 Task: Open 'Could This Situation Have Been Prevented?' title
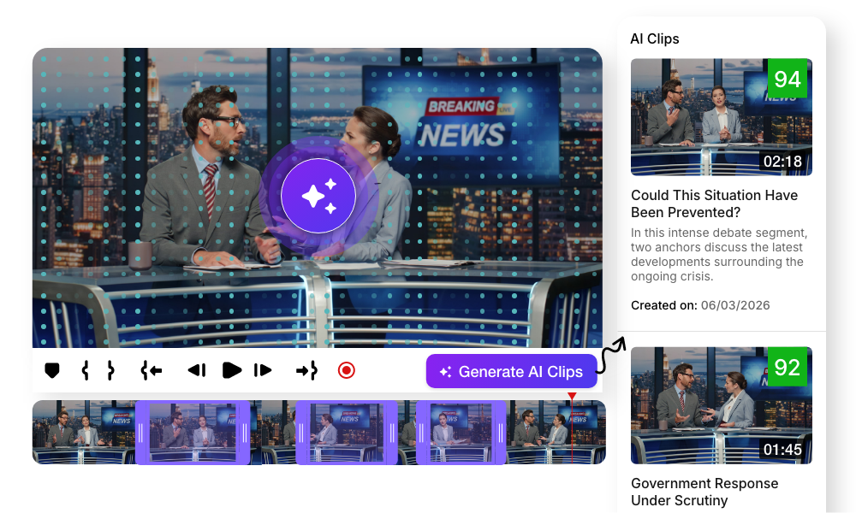coord(714,203)
